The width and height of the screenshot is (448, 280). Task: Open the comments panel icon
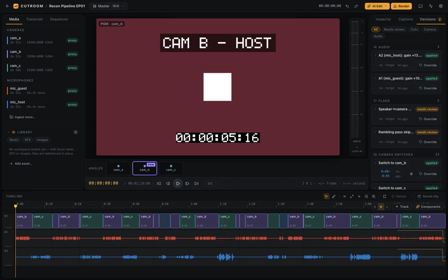pos(421,6)
